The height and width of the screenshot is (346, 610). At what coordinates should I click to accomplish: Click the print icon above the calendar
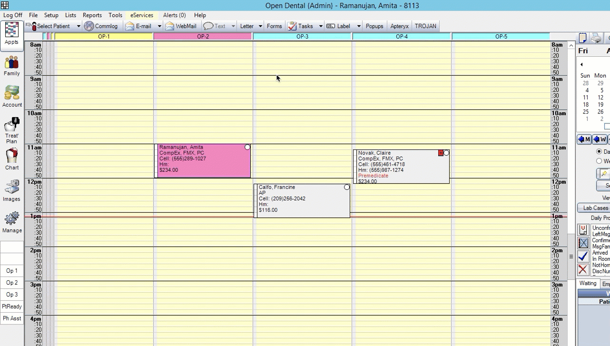point(596,38)
